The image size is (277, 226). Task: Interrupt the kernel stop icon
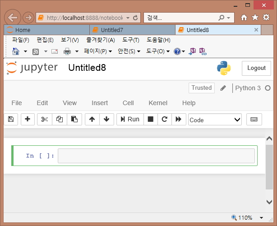151,119
